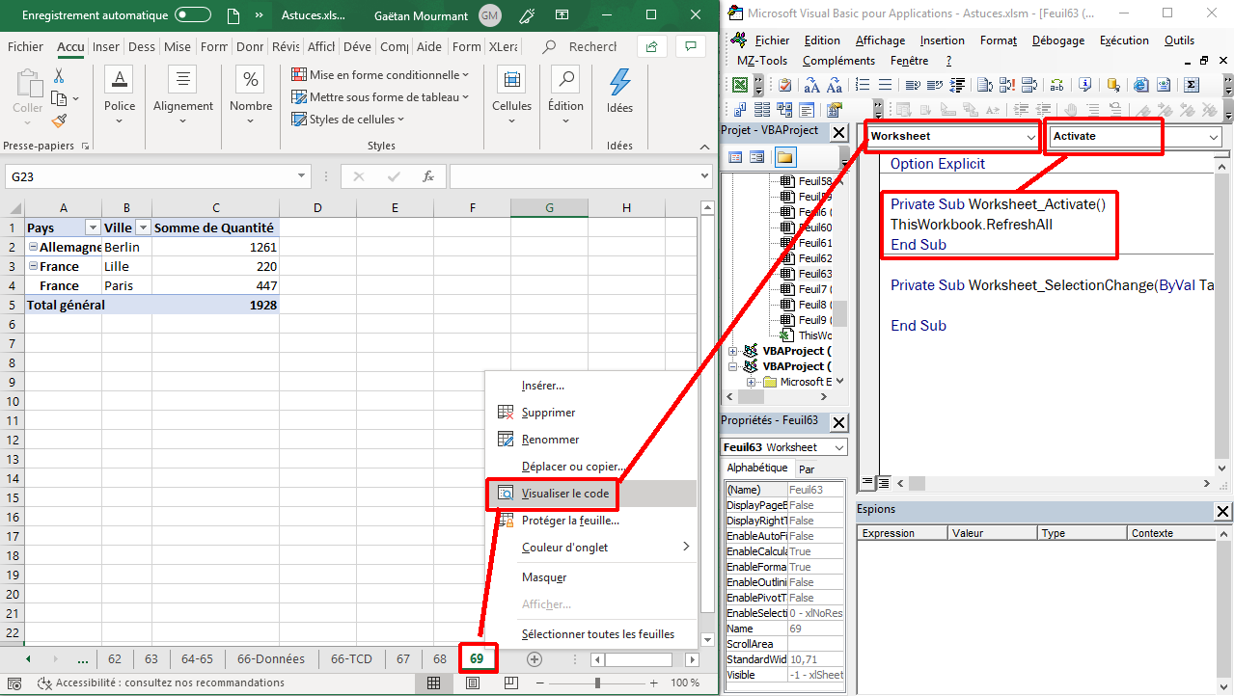Switch to the Alphabétique properties tab
Viewport: 1234px width, 696px height.
[x=757, y=468]
